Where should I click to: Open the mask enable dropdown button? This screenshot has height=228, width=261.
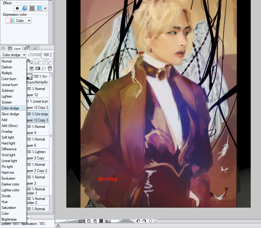point(37,61)
